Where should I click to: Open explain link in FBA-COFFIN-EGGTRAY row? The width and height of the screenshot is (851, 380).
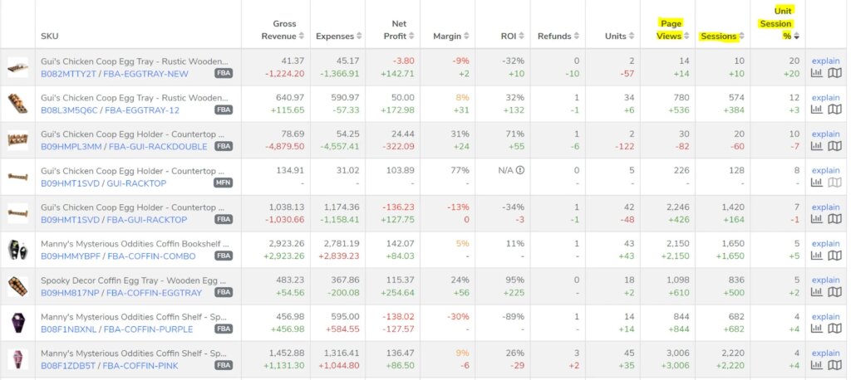tap(825, 280)
